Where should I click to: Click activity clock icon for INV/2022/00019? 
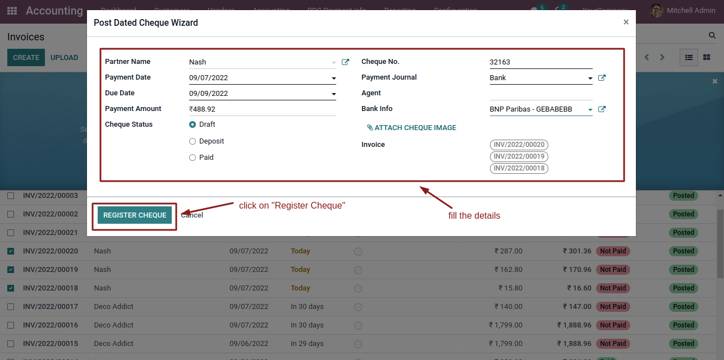click(358, 270)
